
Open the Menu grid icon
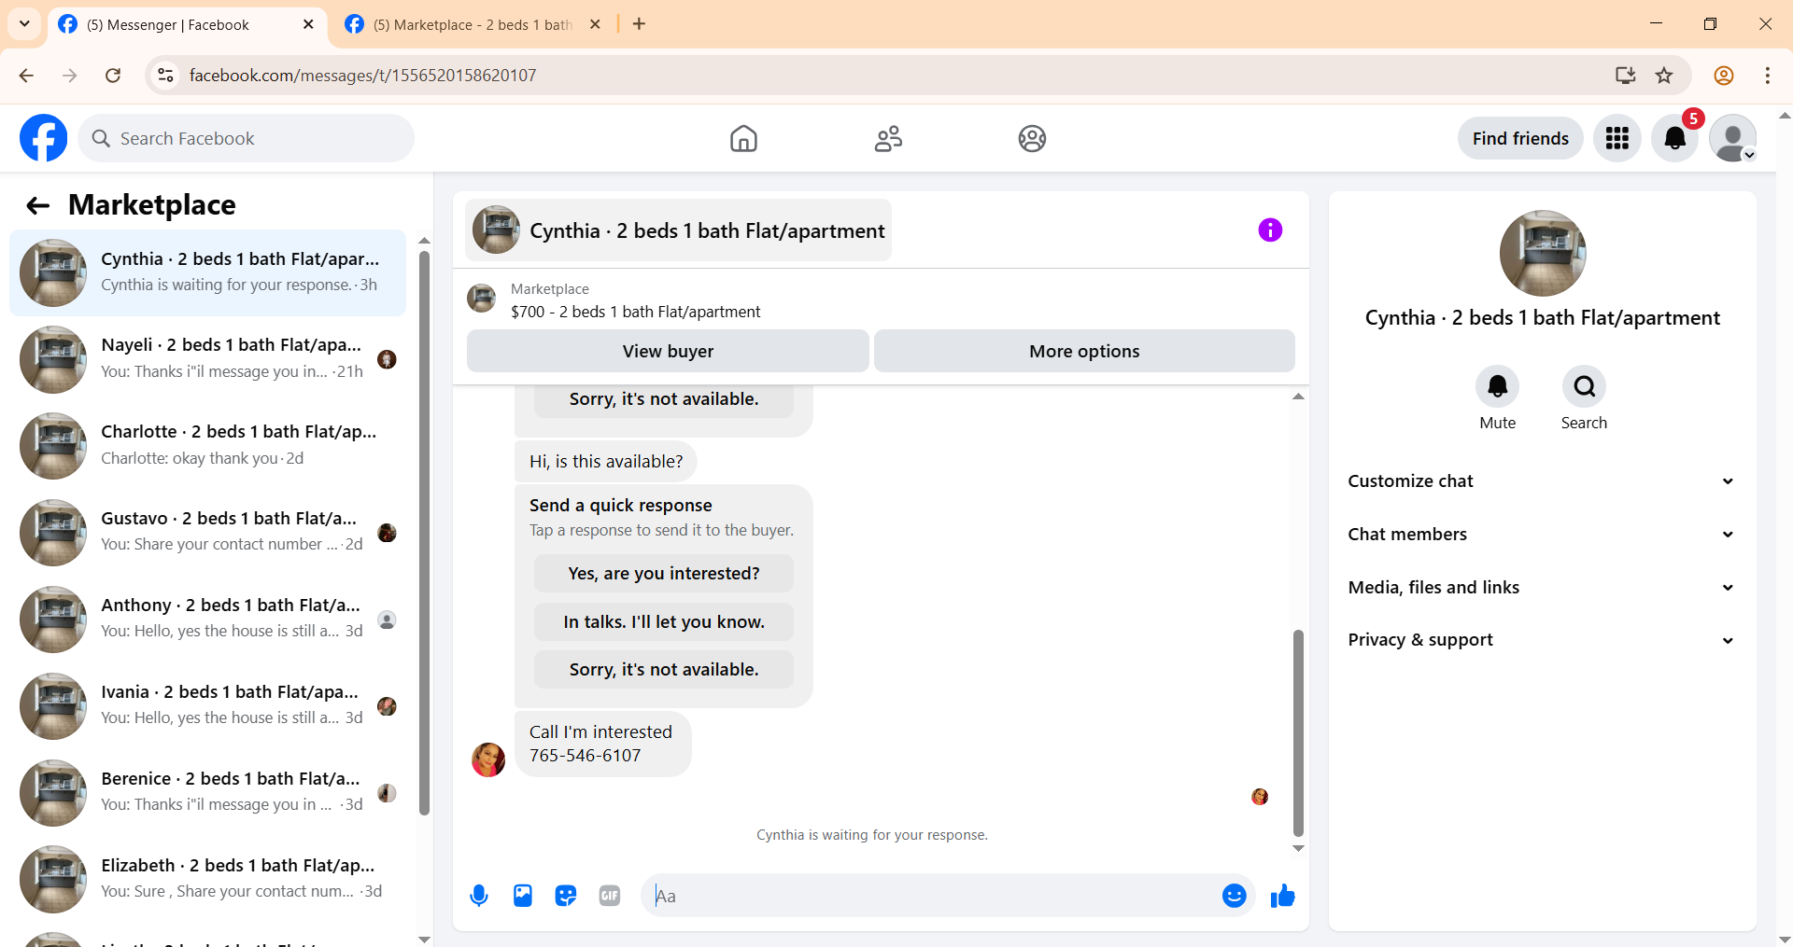(x=1617, y=138)
